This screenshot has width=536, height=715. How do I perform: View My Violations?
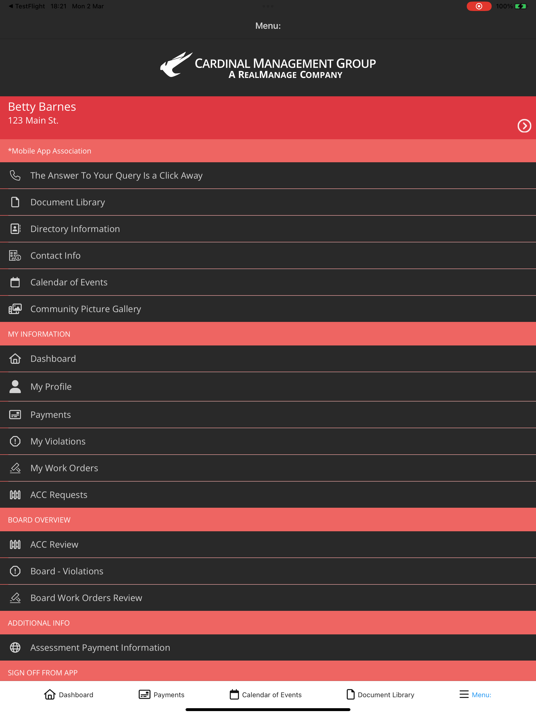[x=268, y=441]
